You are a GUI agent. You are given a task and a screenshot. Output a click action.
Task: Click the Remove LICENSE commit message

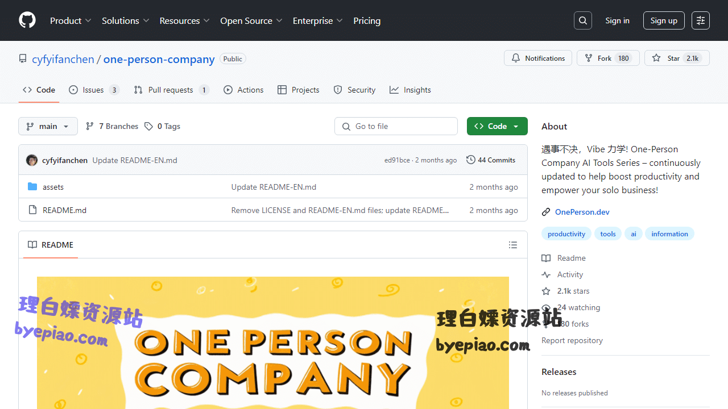click(340, 210)
